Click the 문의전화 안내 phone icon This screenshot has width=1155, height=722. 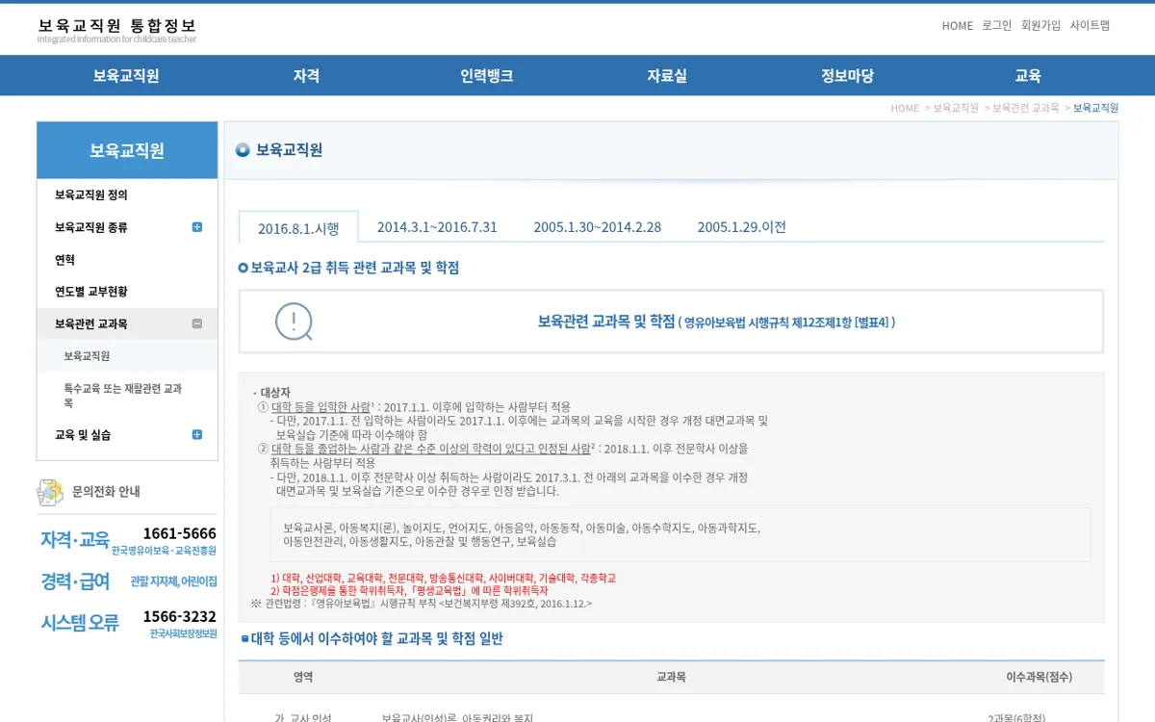coord(50,492)
